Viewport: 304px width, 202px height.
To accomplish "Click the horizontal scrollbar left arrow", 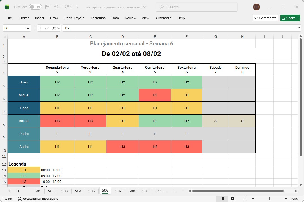I will click(x=190, y=191).
